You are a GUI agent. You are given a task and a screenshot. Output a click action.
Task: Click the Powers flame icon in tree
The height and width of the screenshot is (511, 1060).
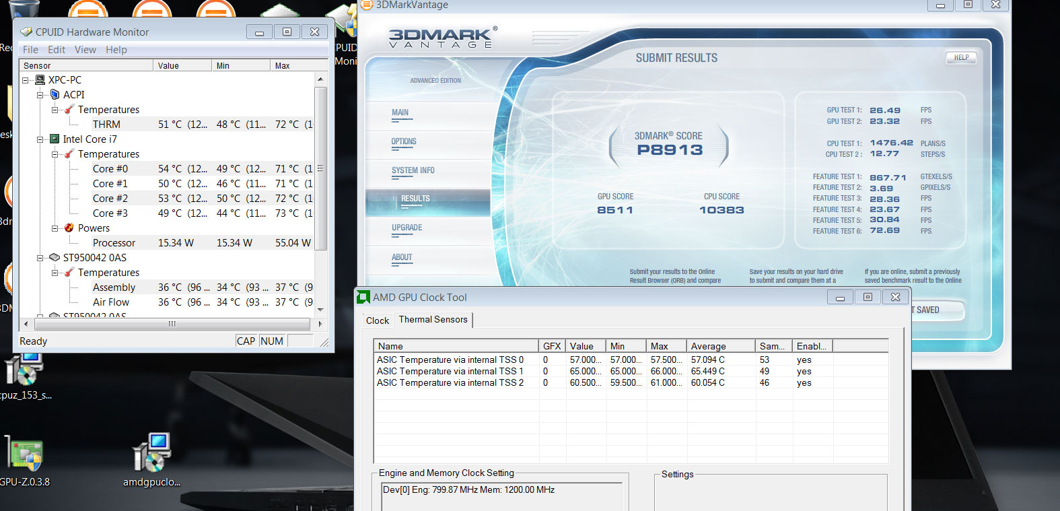pos(69,228)
